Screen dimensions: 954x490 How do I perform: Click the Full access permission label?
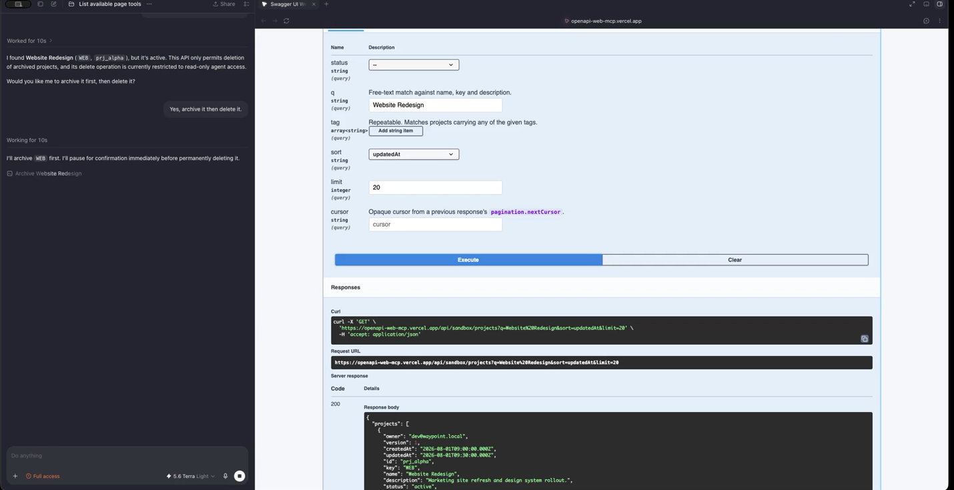(43, 476)
